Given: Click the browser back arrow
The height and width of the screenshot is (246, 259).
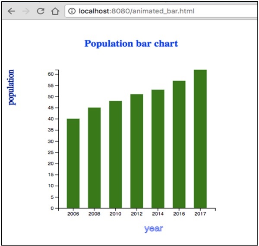Looking at the screenshot, I should (11, 11).
